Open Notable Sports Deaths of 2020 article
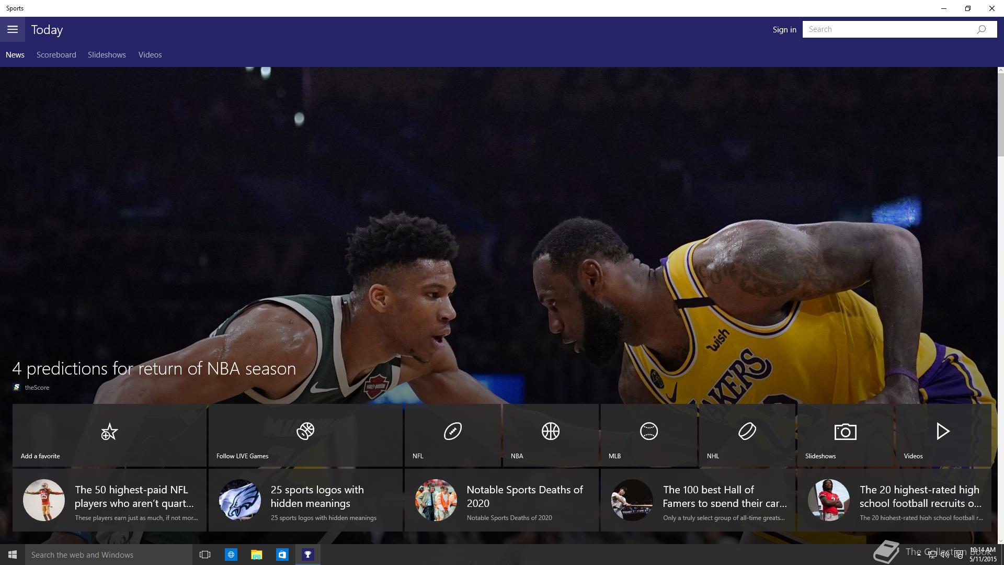The width and height of the screenshot is (1004, 565). pos(501,500)
